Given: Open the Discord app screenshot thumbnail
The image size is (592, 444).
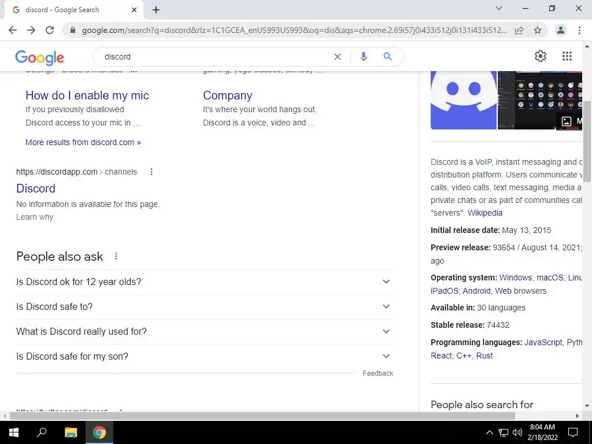Looking at the screenshot, I should [540, 101].
